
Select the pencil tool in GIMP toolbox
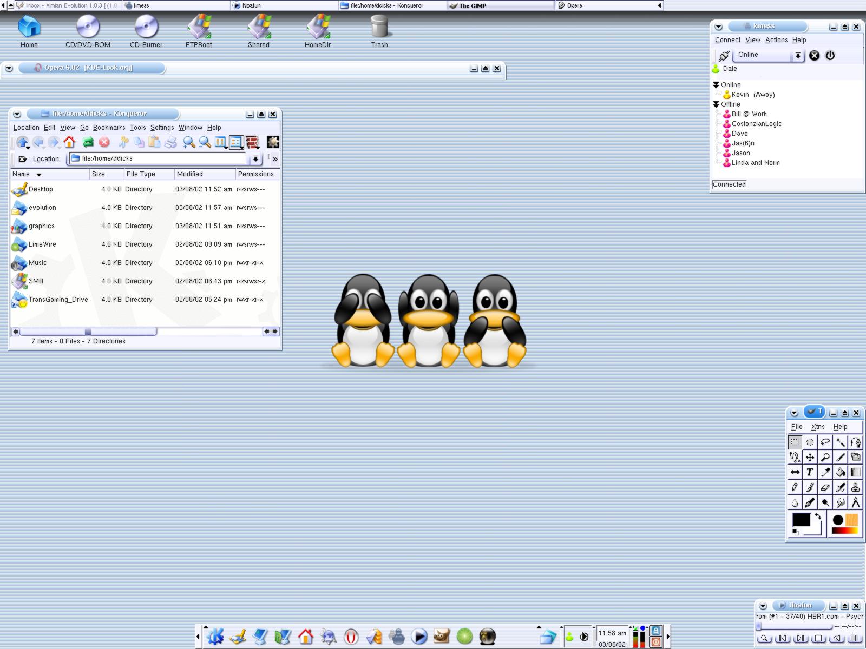coord(795,487)
